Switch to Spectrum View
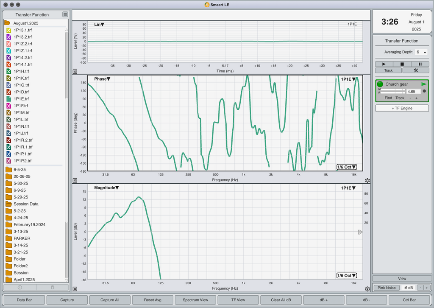 (195, 300)
